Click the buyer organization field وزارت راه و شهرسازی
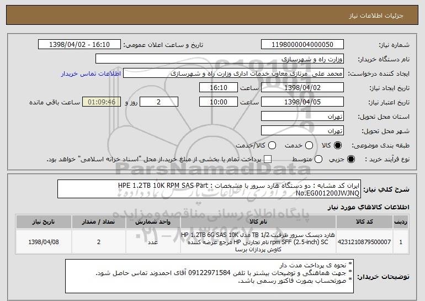Image resolution: width=425 pixels, height=301 pixels. [220, 59]
